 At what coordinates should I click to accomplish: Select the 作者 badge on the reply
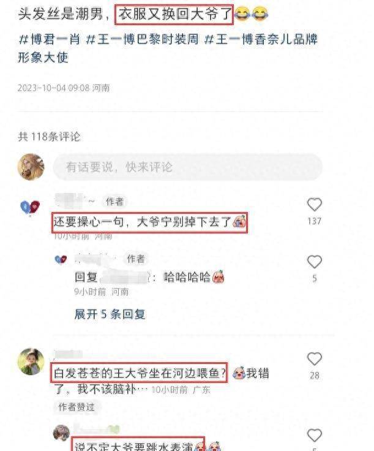coord(135,259)
